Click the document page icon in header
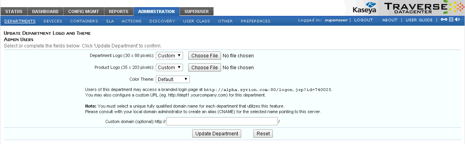 tap(451, 20)
